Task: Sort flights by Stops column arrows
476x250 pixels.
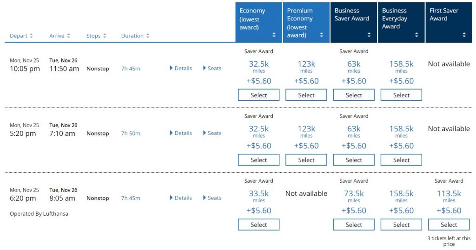Action: [105, 36]
